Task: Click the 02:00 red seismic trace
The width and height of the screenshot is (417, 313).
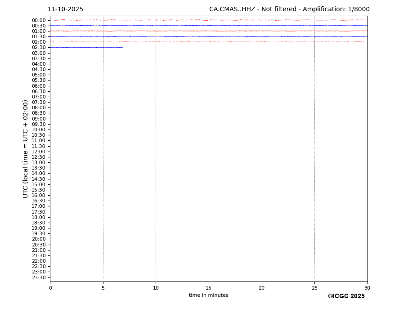Action: (208, 42)
